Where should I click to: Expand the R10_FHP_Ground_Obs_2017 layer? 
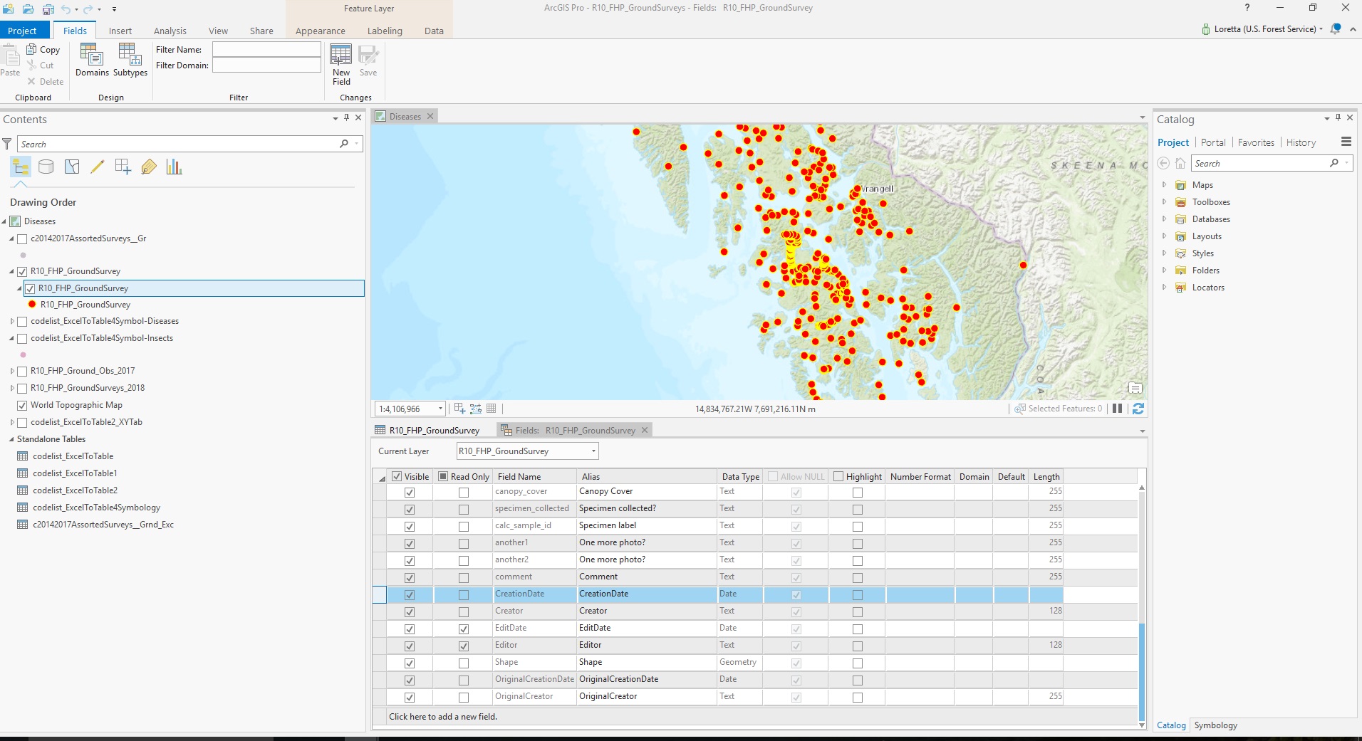pos(12,371)
